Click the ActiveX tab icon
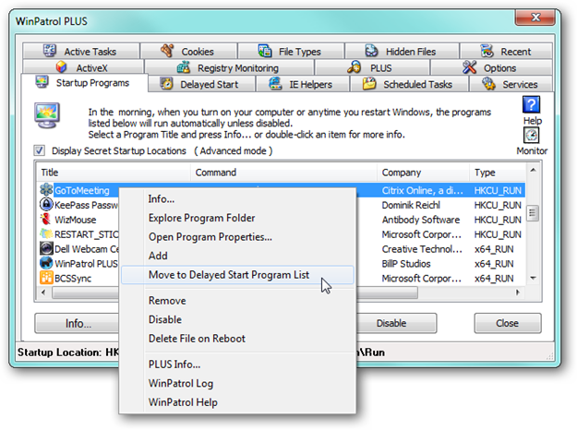 (x=62, y=67)
